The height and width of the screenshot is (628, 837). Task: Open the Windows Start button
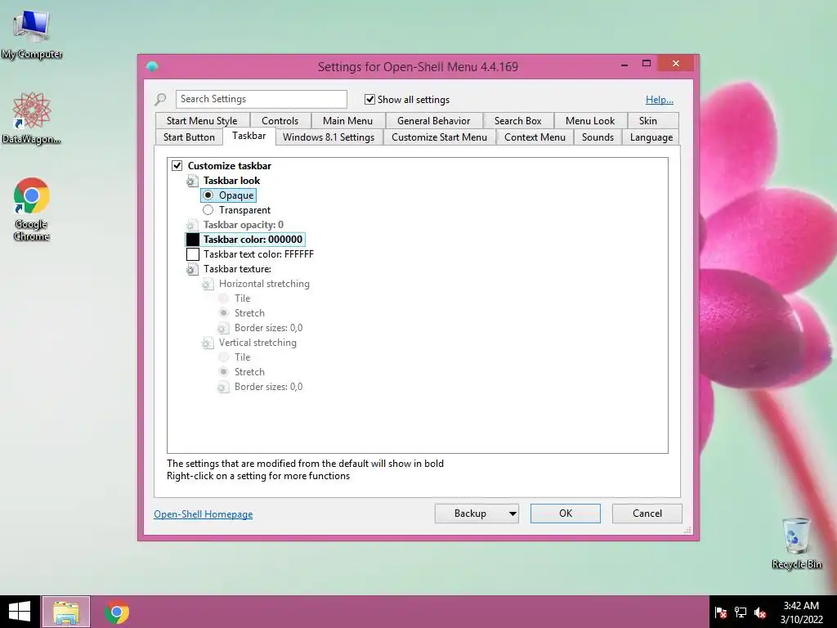tap(20, 612)
